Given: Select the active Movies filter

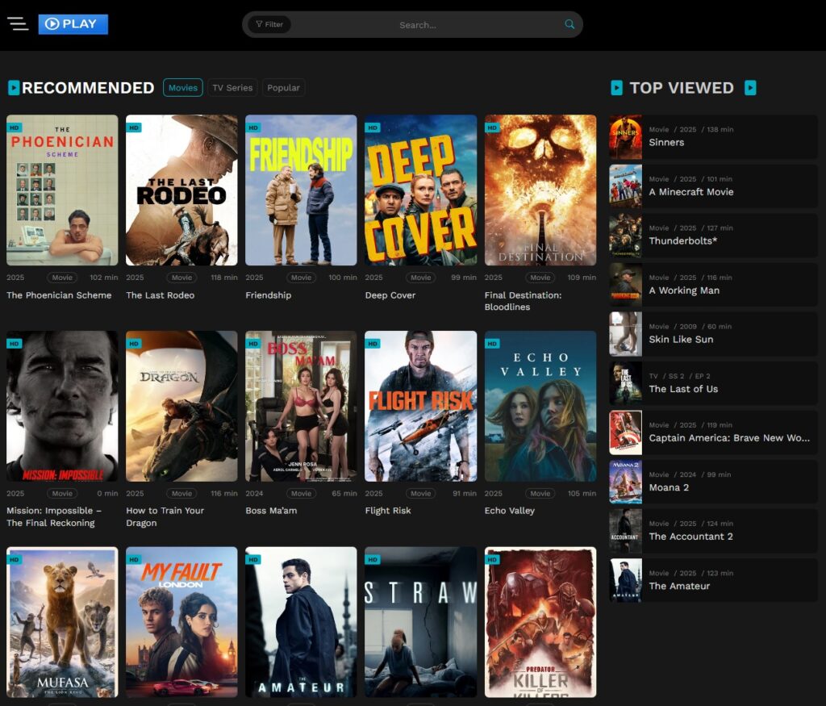Looking at the screenshot, I should tap(182, 87).
